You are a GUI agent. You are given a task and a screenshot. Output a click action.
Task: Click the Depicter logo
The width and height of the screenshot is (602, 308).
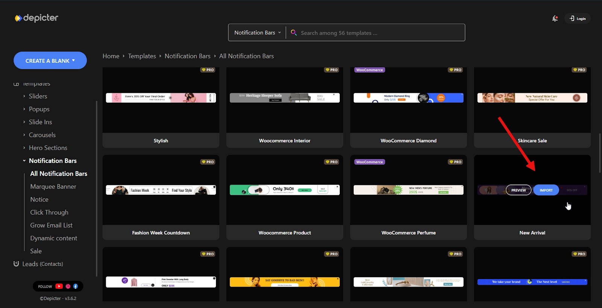coord(36,18)
